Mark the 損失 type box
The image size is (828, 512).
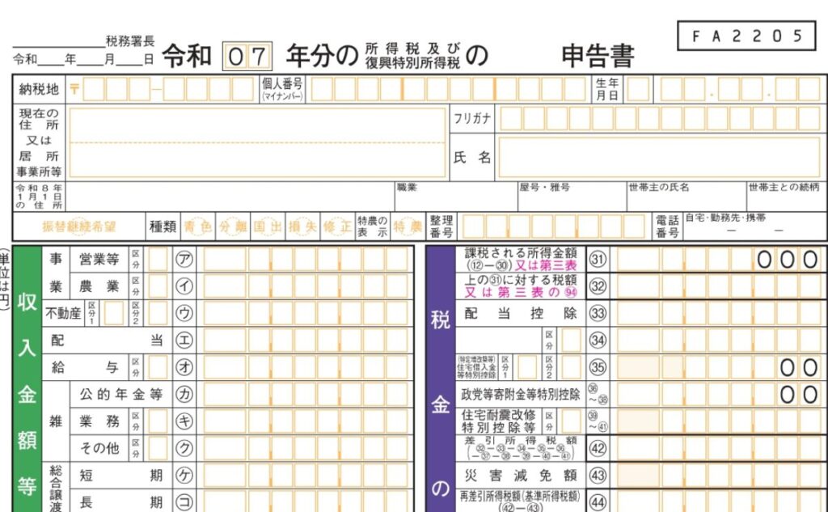[302, 227]
